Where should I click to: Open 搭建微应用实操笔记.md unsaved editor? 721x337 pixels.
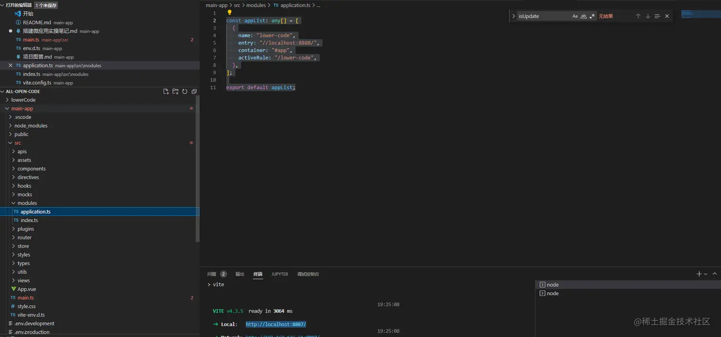[100, 31]
